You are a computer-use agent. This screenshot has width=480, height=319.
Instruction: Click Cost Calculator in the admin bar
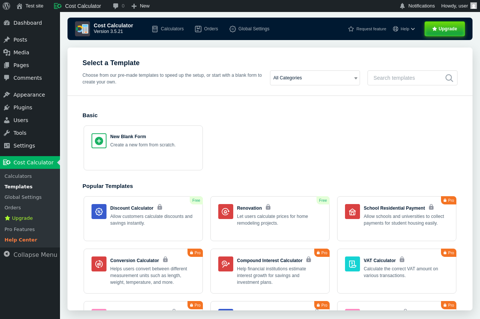tap(78, 6)
